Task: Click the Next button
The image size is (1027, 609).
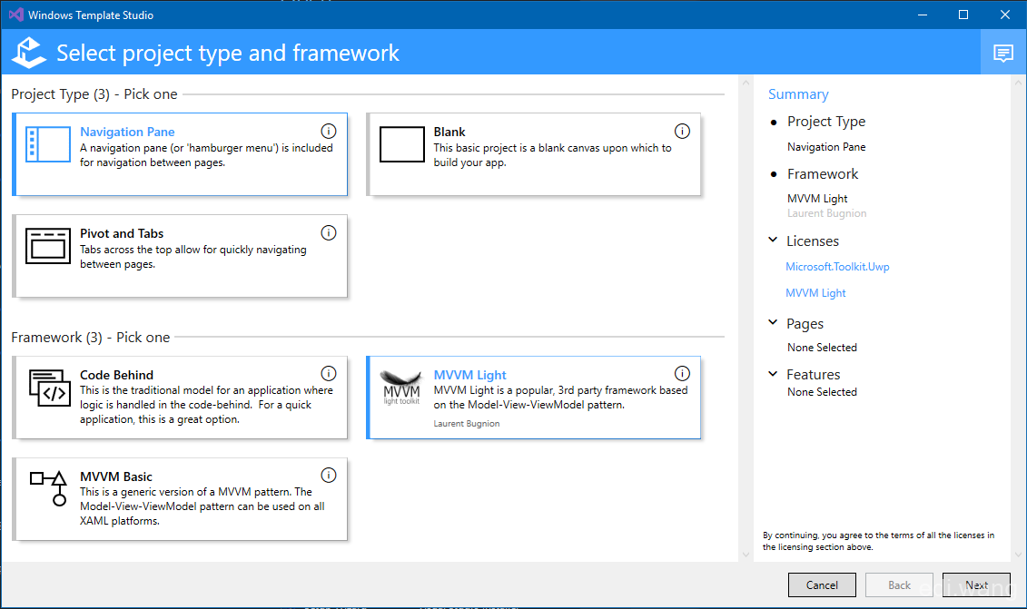Action: [976, 584]
